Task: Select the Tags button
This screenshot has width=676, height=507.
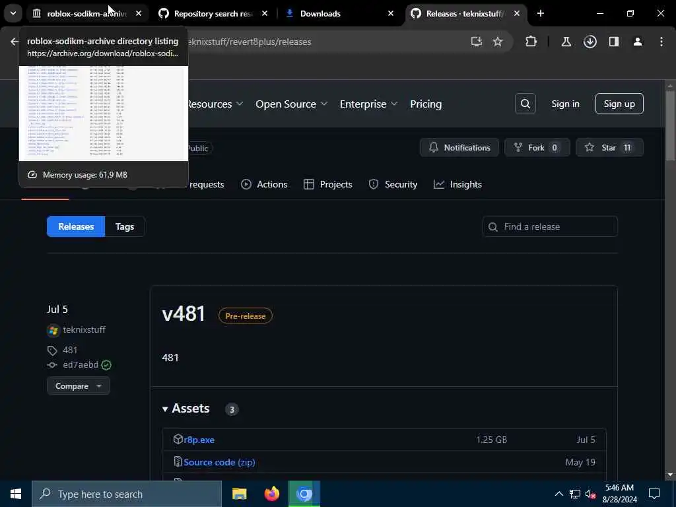Action: click(x=125, y=227)
